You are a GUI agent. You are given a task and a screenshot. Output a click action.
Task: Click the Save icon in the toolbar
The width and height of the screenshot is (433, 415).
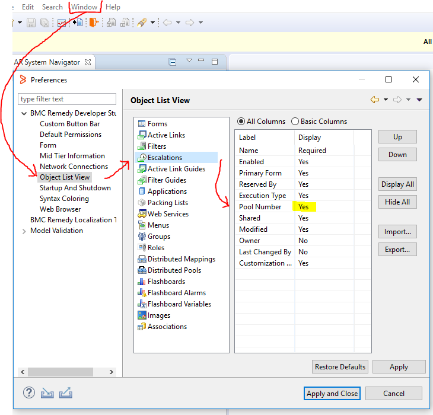tap(31, 23)
